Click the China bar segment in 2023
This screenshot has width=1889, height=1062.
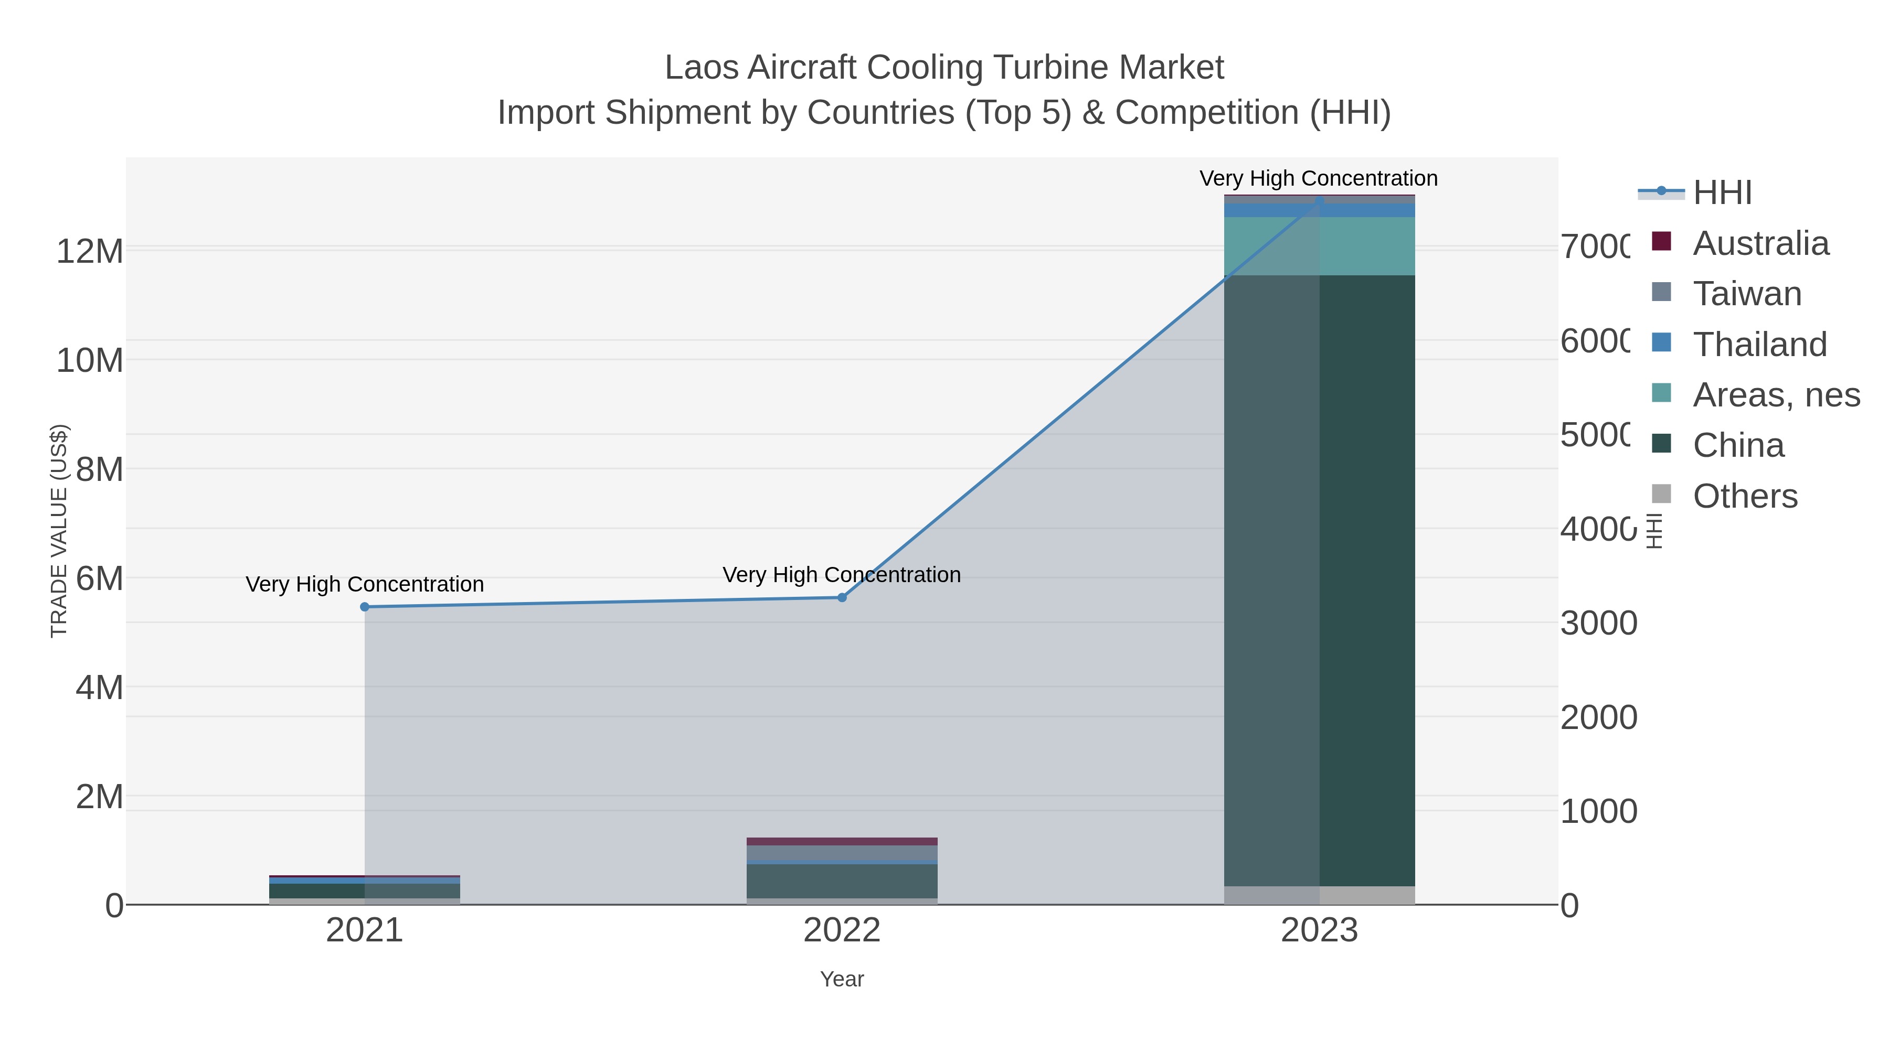pyautogui.click(x=1319, y=581)
